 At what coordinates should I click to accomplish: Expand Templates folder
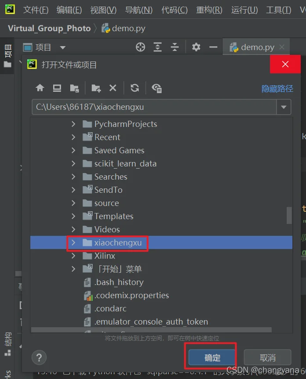click(x=73, y=216)
